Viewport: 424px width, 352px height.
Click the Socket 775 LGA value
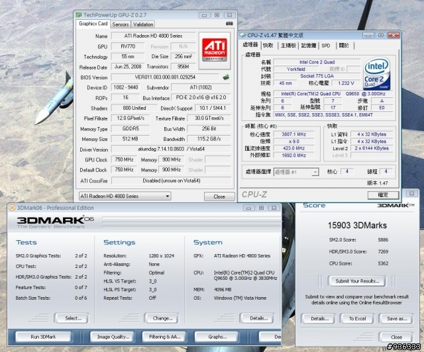click(x=317, y=76)
